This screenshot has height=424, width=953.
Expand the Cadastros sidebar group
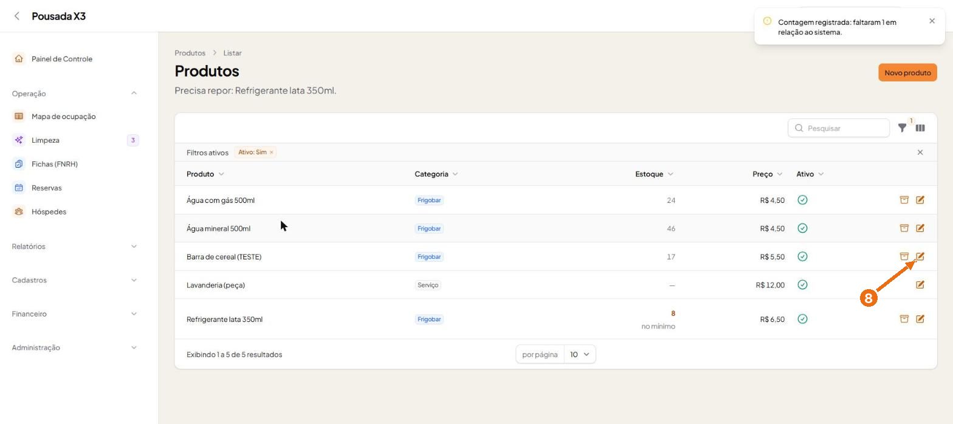point(134,280)
